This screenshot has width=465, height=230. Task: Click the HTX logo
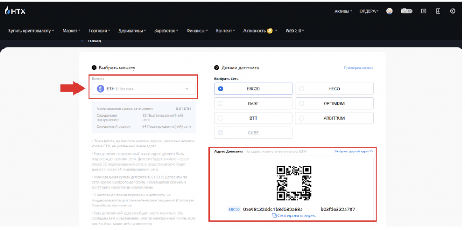point(15,11)
